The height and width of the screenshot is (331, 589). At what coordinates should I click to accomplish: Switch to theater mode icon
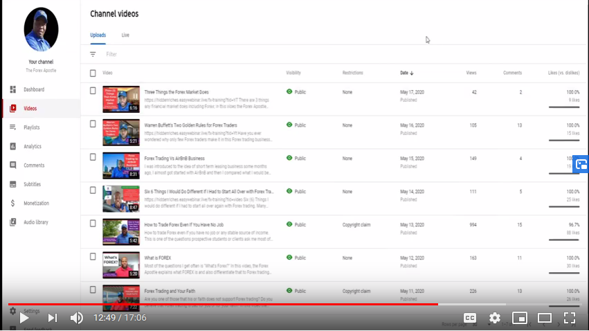click(544, 318)
